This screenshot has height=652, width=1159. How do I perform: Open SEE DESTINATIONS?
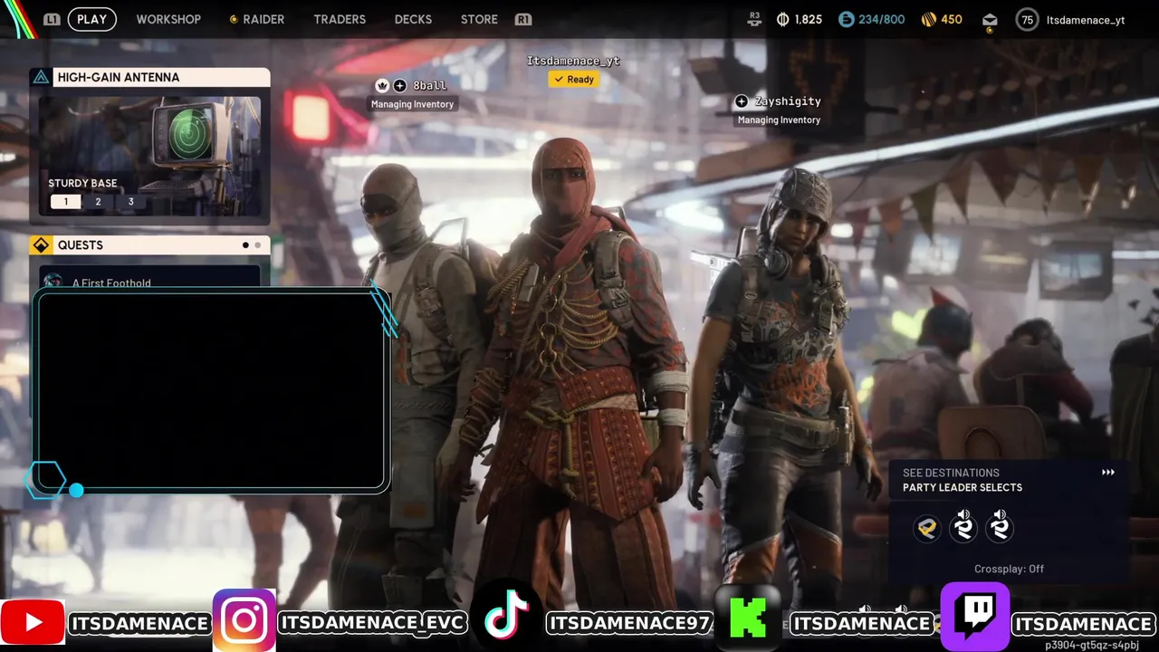pyautogui.click(x=951, y=473)
